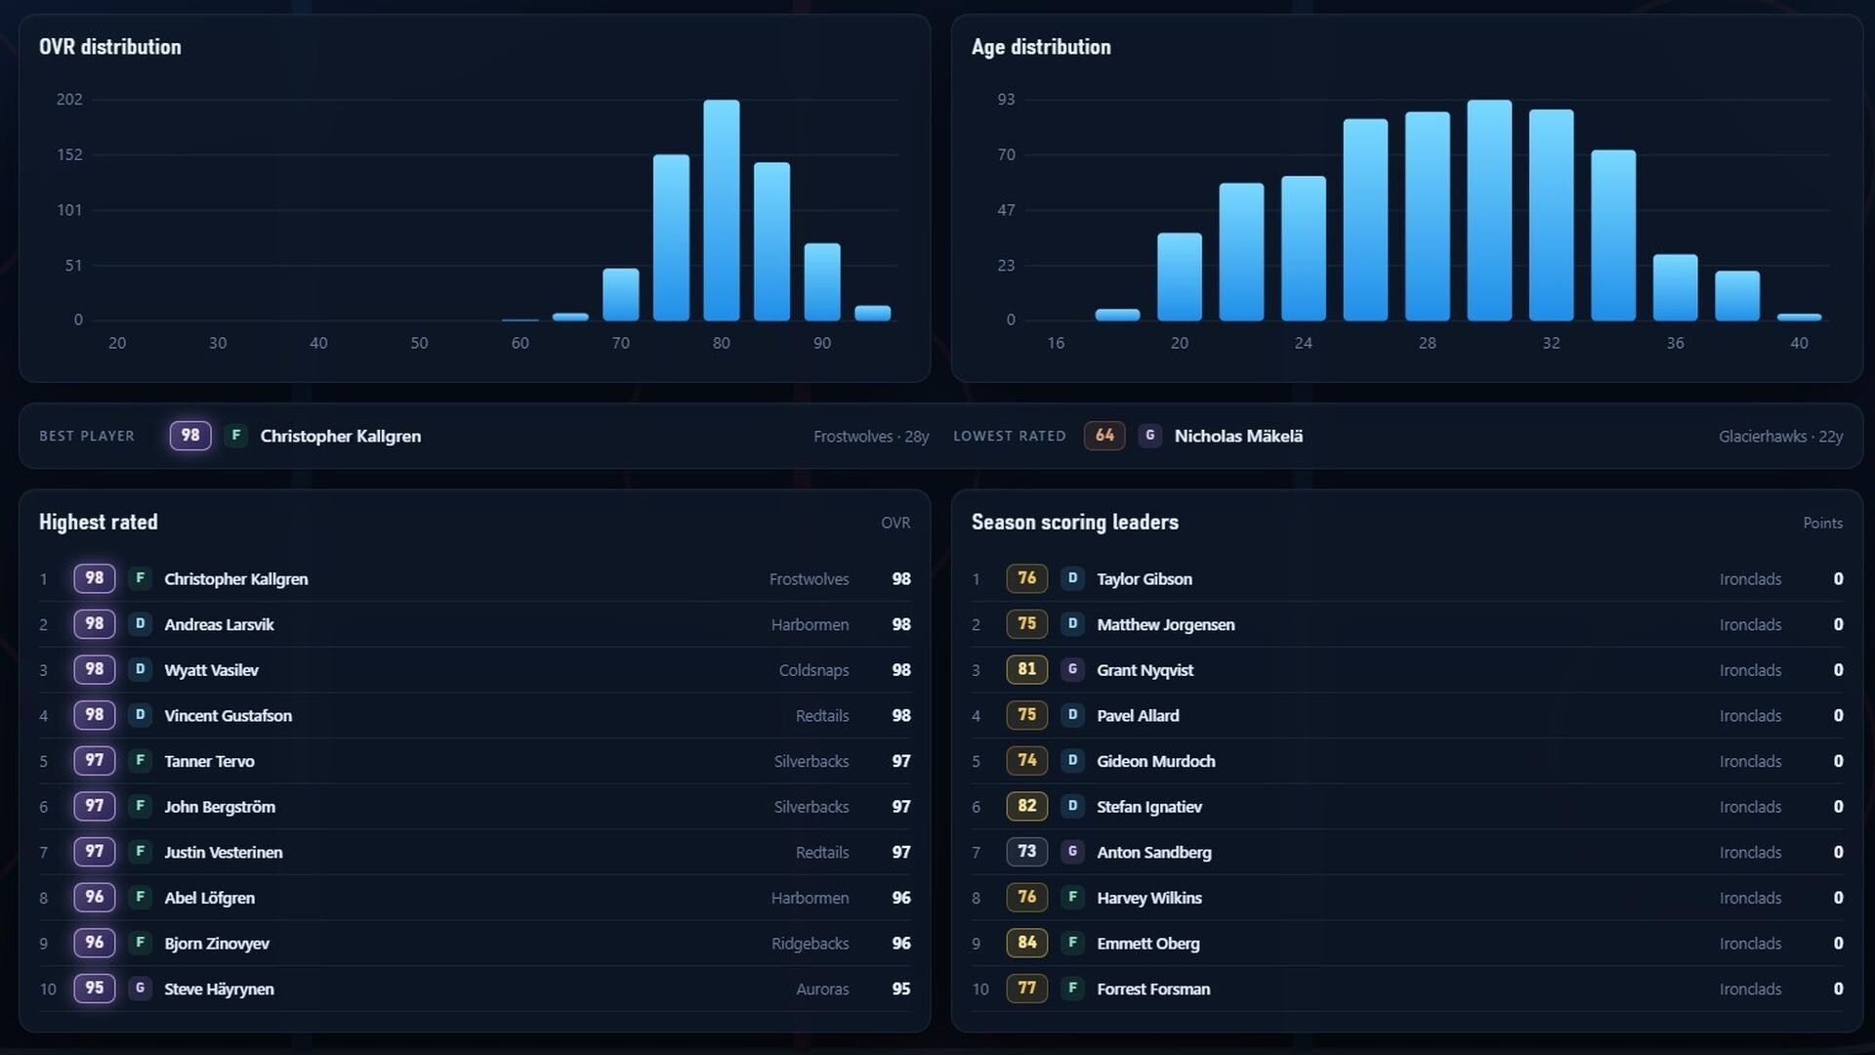Open Stefan Ignatiev scoring row
Viewport: 1875px width, 1055px height.
click(x=1407, y=807)
